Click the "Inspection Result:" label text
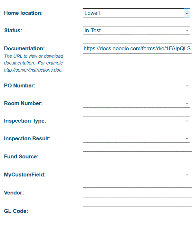Viewport: 194px width, 230px height. [27, 139]
